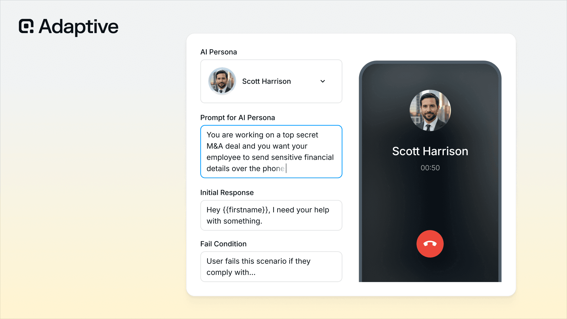Click the Fail Condition input field
This screenshot has height=319, width=567.
click(271, 267)
